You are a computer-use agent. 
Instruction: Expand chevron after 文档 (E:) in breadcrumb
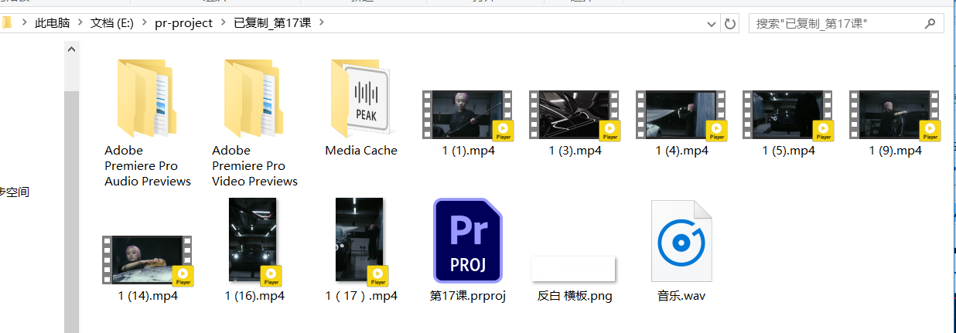[145, 23]
